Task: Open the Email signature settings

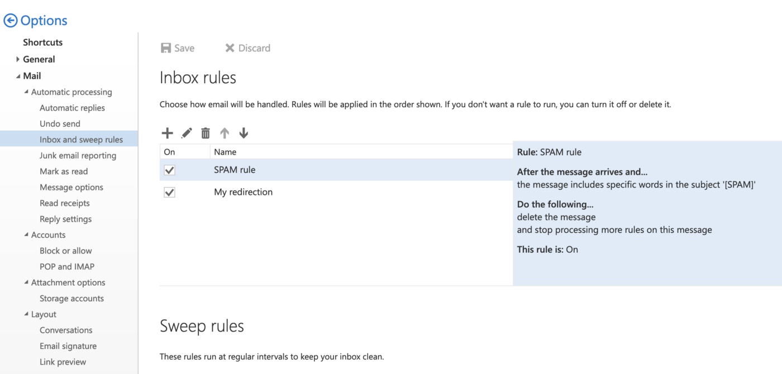Action: [x=68, y=346]
